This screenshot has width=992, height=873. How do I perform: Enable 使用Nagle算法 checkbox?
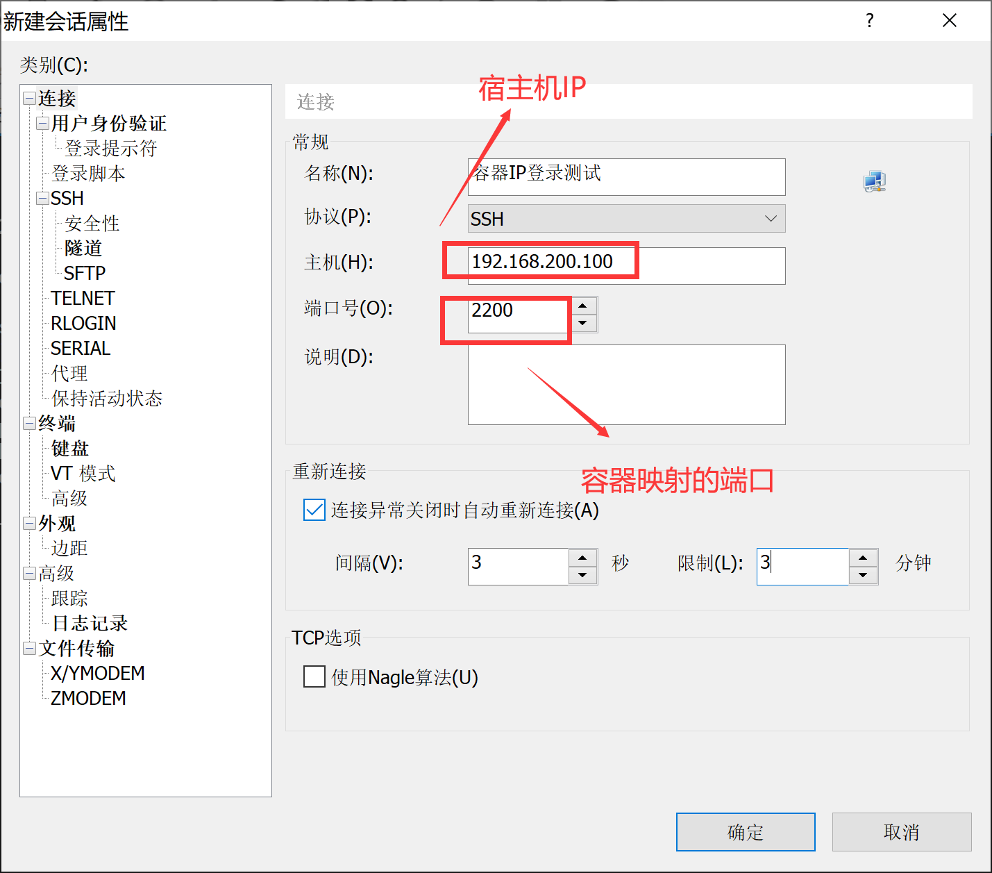[314, 676]
